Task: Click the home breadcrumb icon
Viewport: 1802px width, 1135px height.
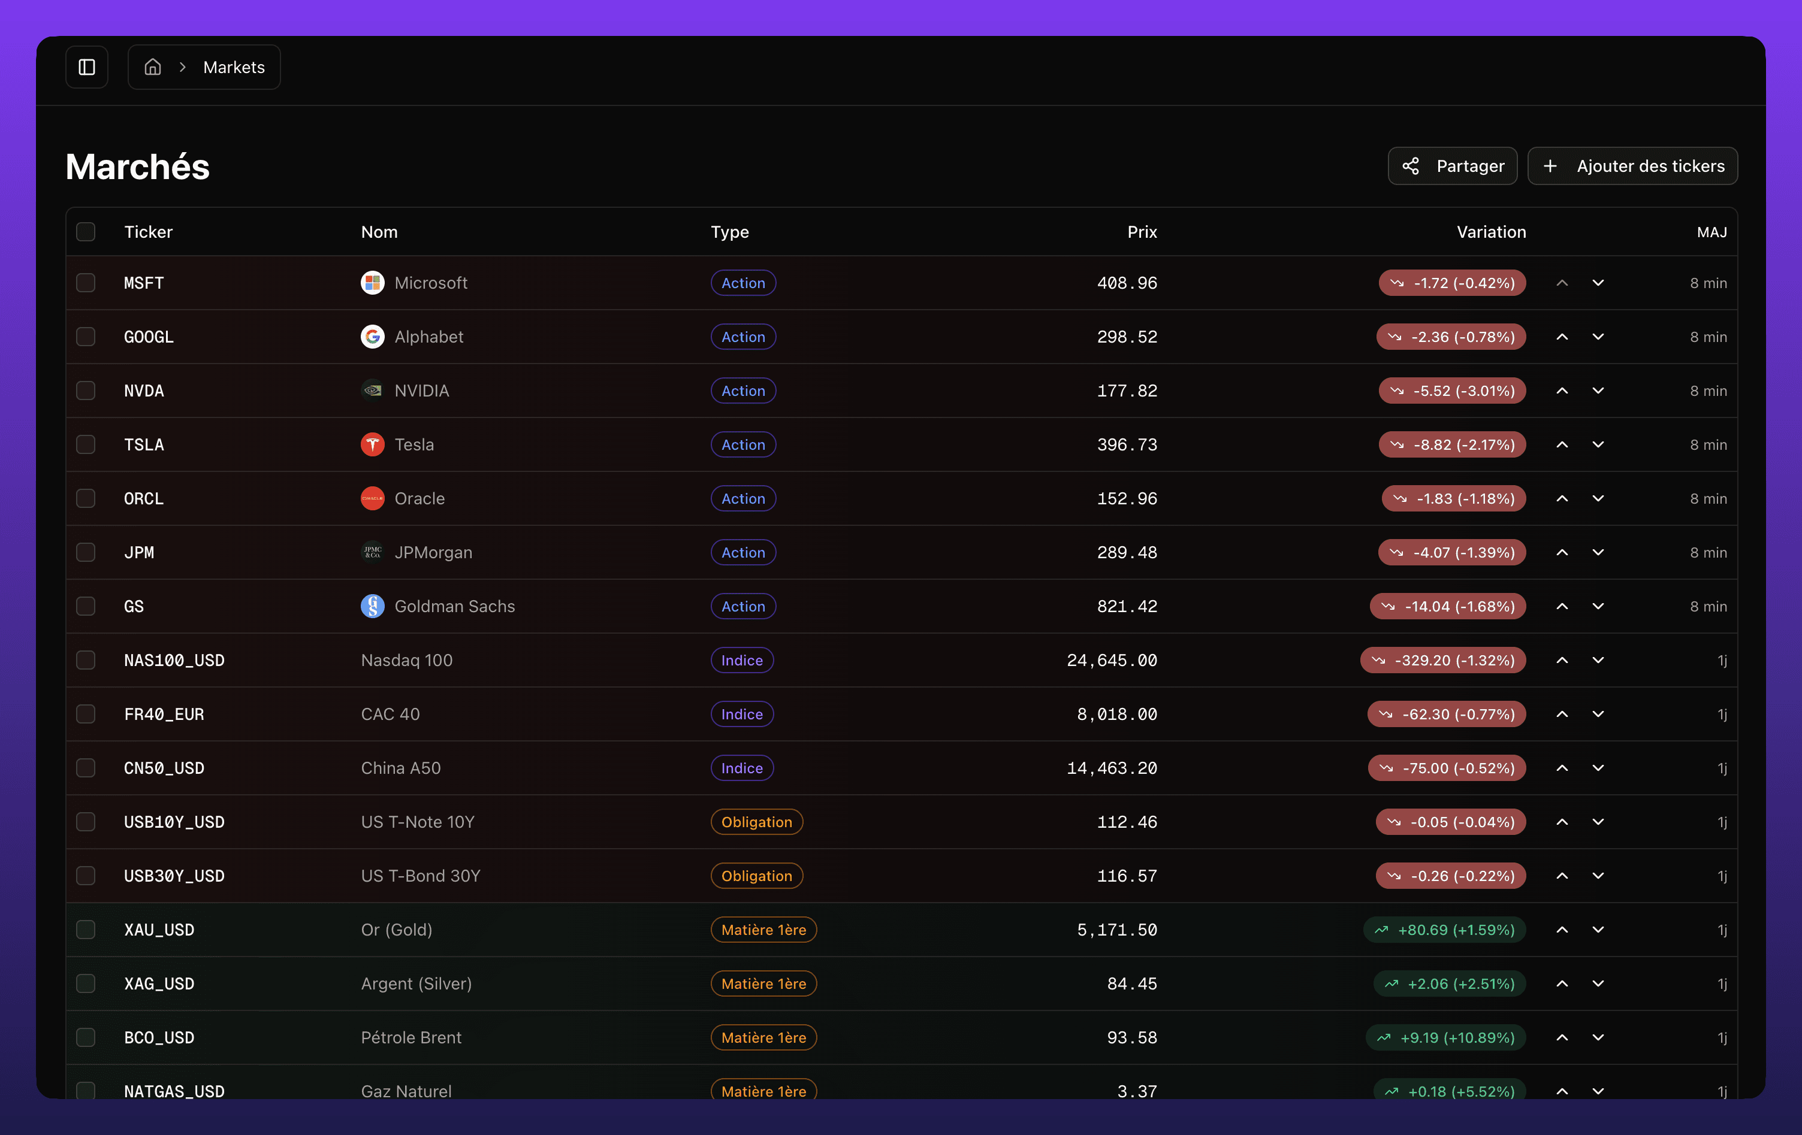Action: 153,66
